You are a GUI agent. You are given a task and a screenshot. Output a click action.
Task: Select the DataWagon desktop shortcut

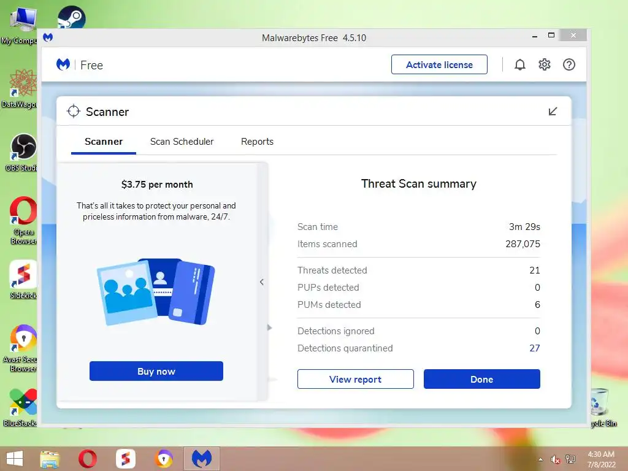19,89
